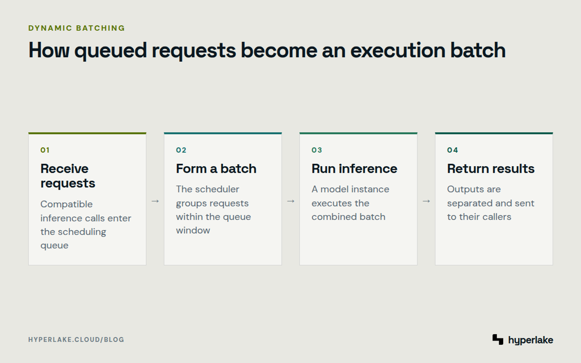The height and width of the screenshot is (363, 581).
Task: Select the step number 03
Action: pos(317,150)
